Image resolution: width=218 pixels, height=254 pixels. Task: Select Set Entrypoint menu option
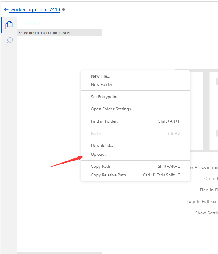click(x=104, y=97)
